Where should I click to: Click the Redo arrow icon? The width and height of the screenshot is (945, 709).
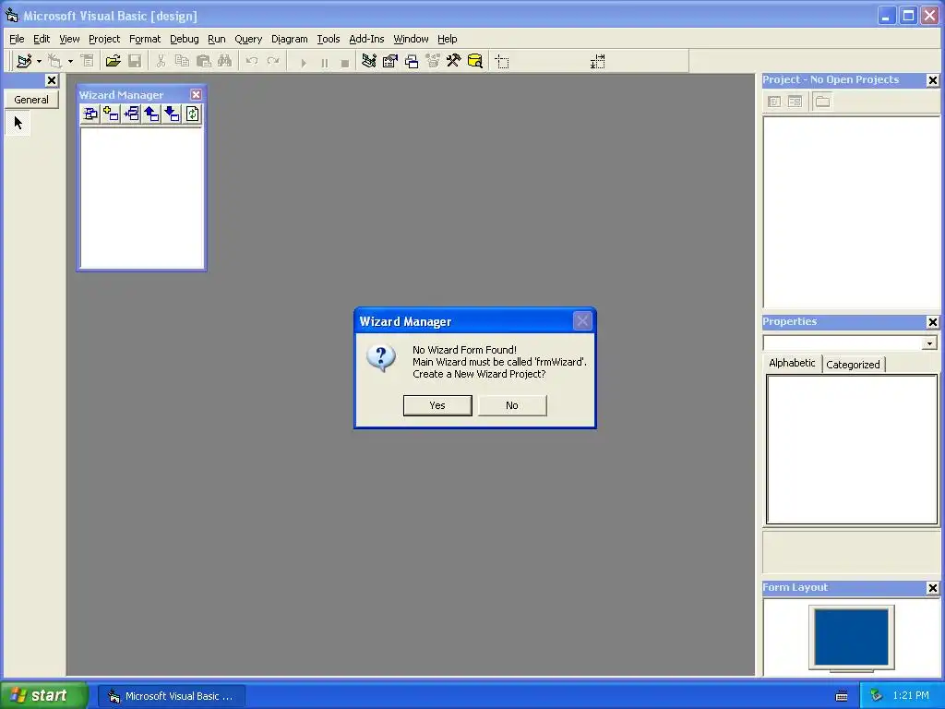point(273,61)
